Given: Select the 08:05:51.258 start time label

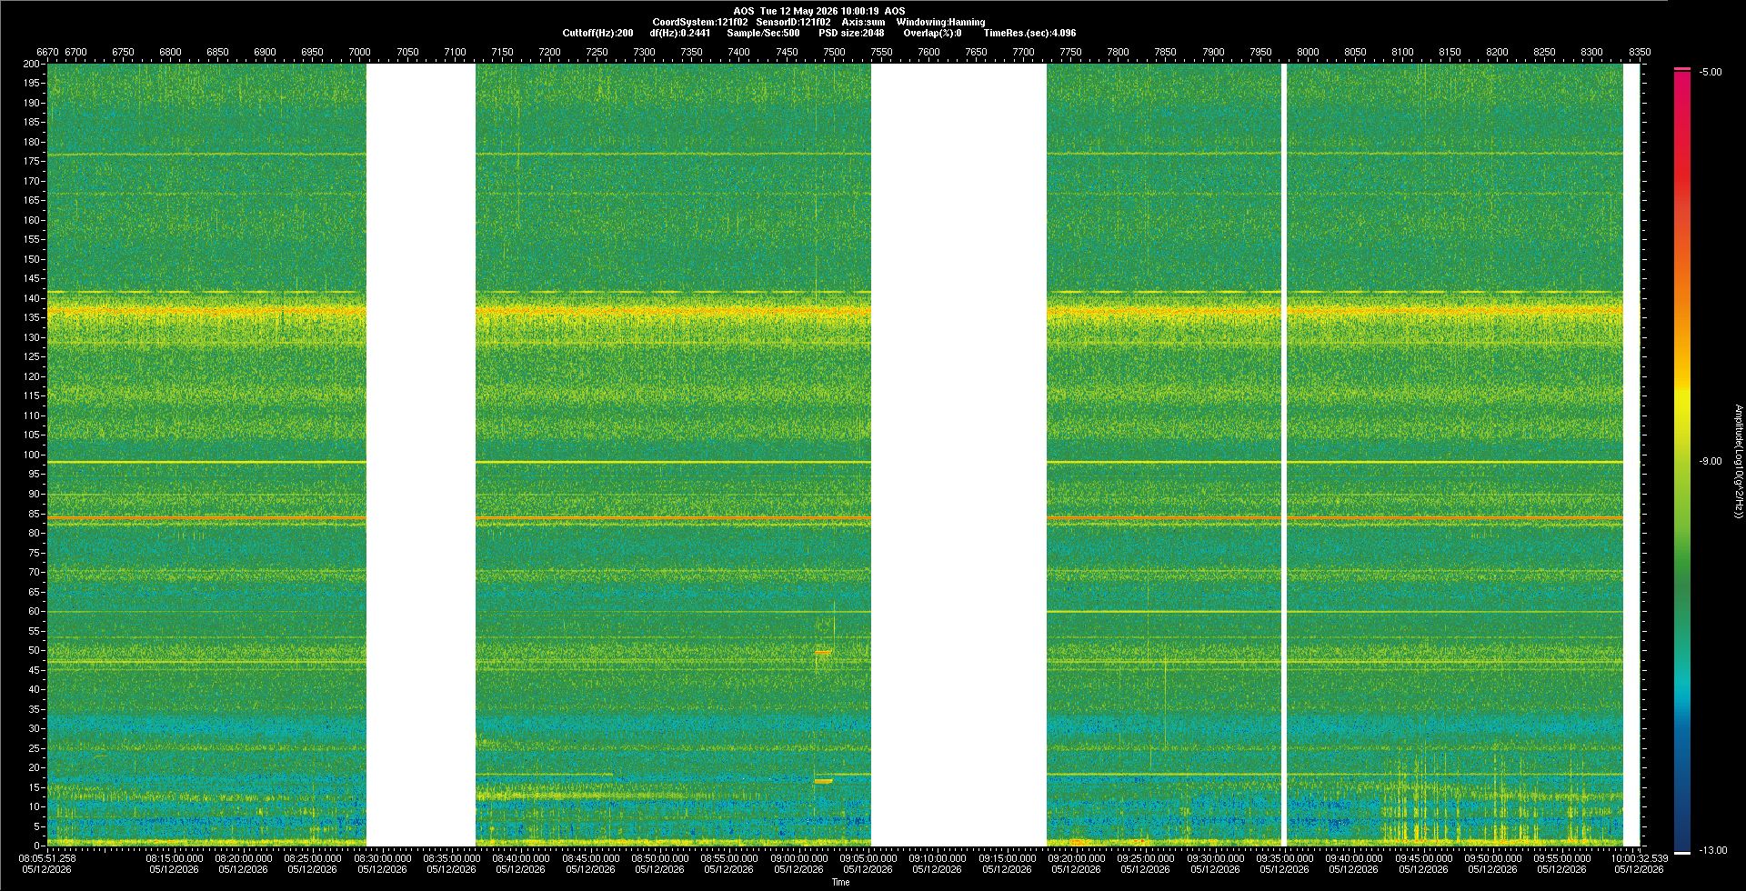Looking at the screenshot, I should (x=48, y=857).
